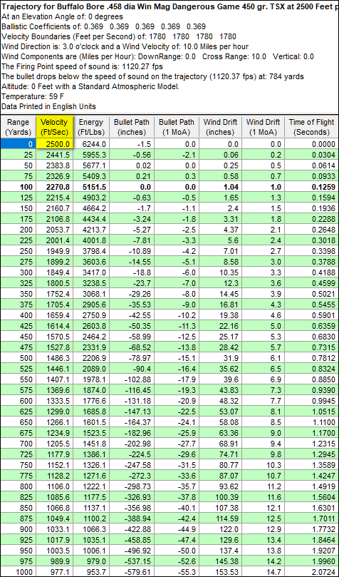This screenshot has width=339, height=577.
Task: Click the highlighted Velocity (Ft/Sec) column header
Action: [55, 128]
